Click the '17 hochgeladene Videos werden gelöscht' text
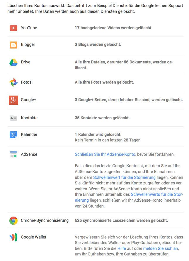This screenshot has height=261, width=189. [113, 28]
